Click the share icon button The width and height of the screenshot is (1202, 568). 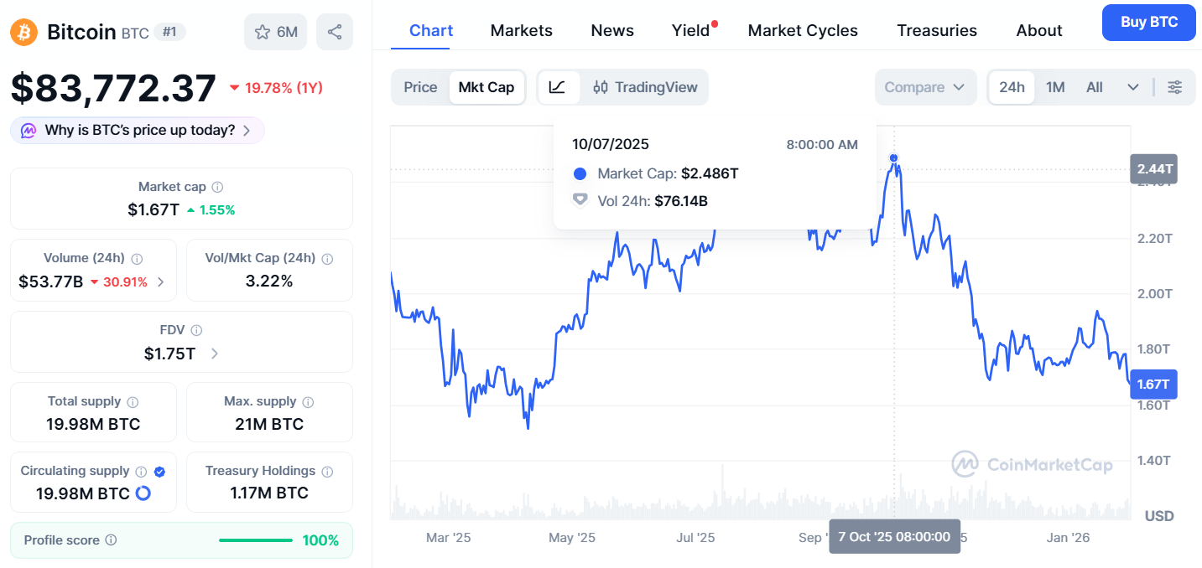pos(335,32)
